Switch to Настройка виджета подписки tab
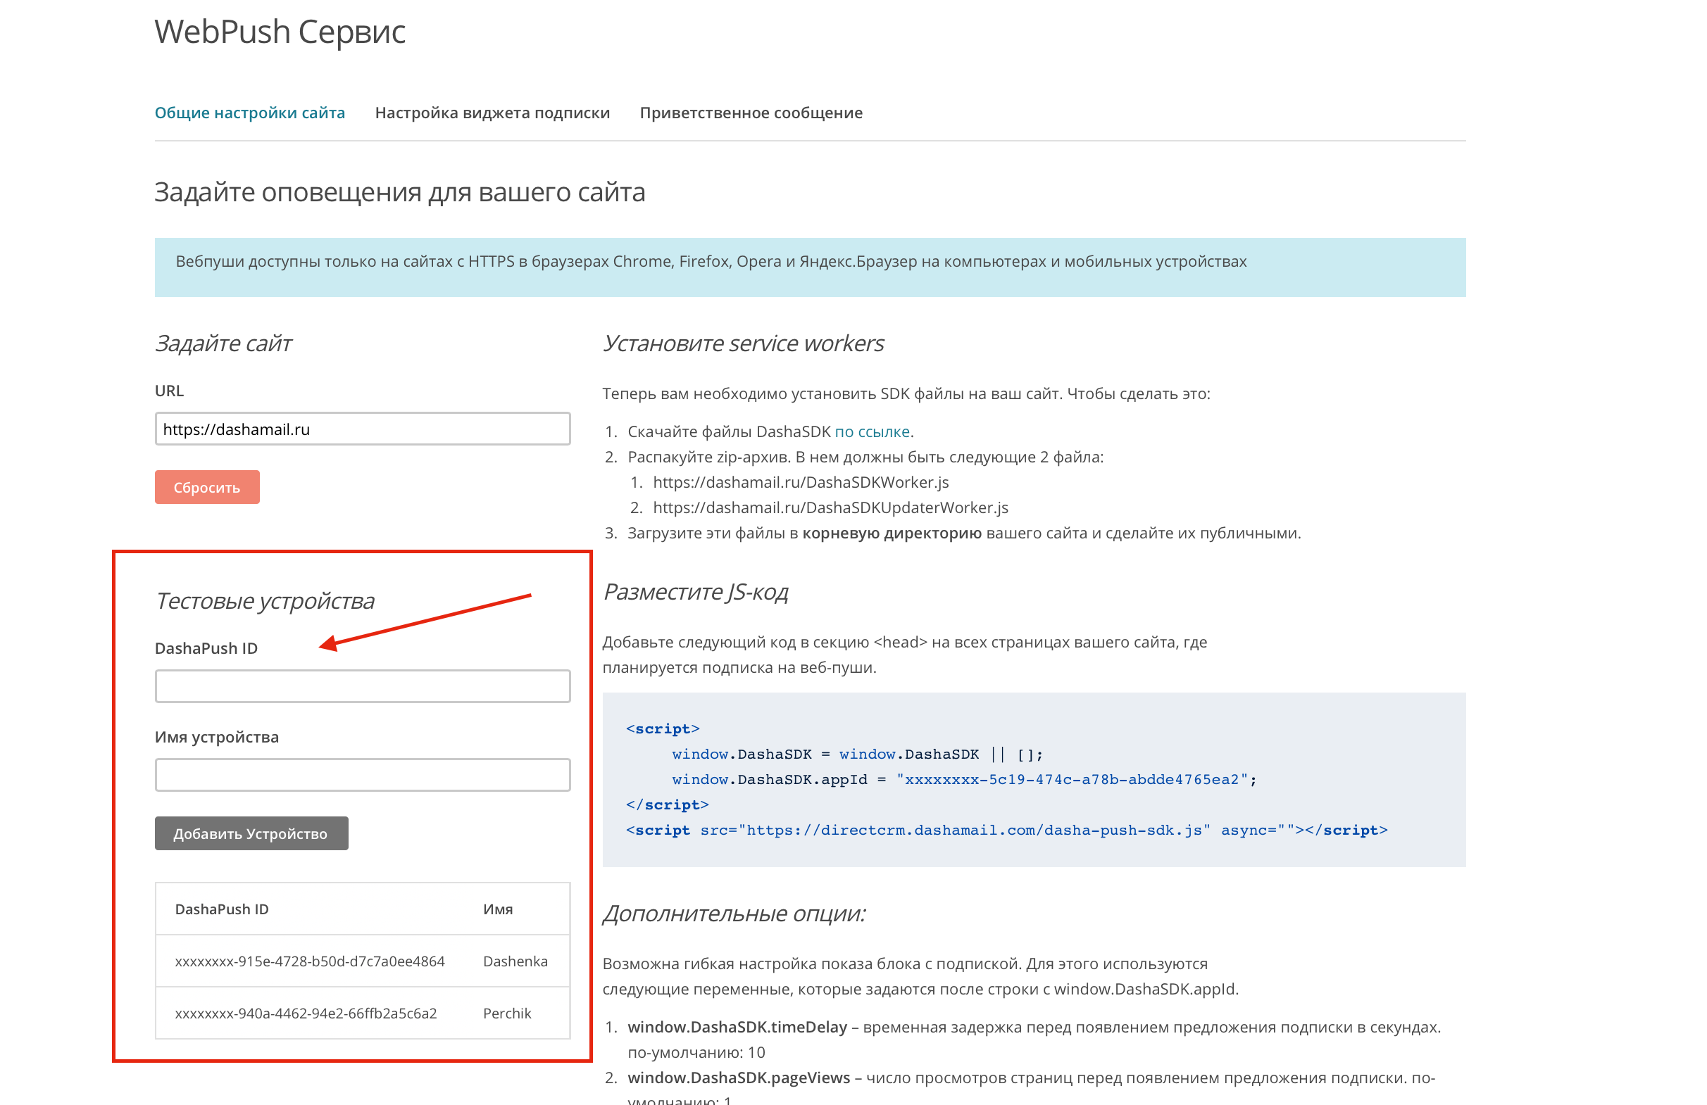1707x1105 pixels. pyautogui.click(x=492, y=113)
